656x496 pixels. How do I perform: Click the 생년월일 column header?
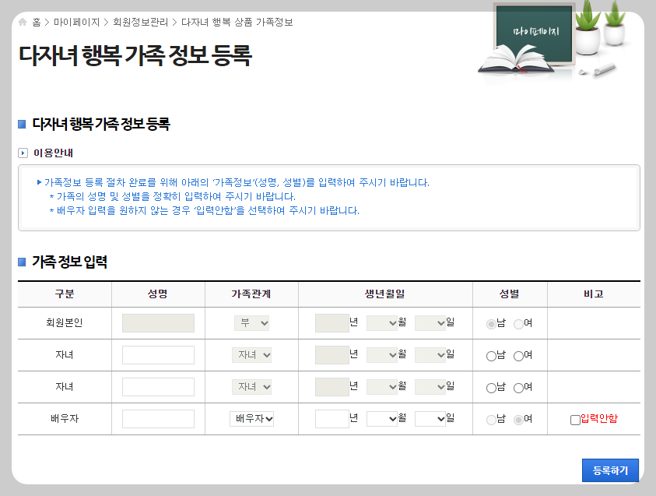[x=385, y=294]
